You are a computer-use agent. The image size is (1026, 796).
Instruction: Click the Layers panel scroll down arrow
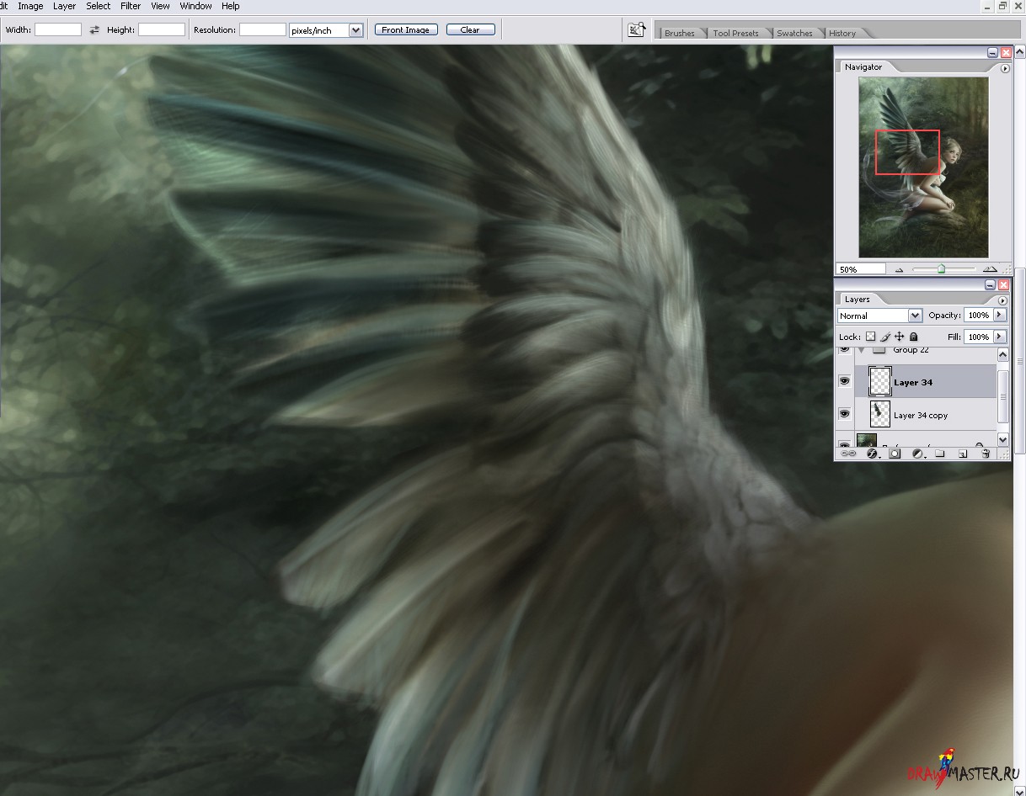(1002, 439)
